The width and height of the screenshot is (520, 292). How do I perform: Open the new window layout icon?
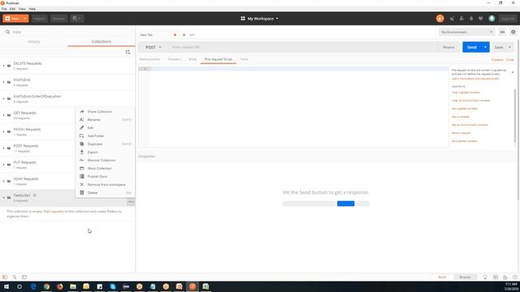(76, 19)
